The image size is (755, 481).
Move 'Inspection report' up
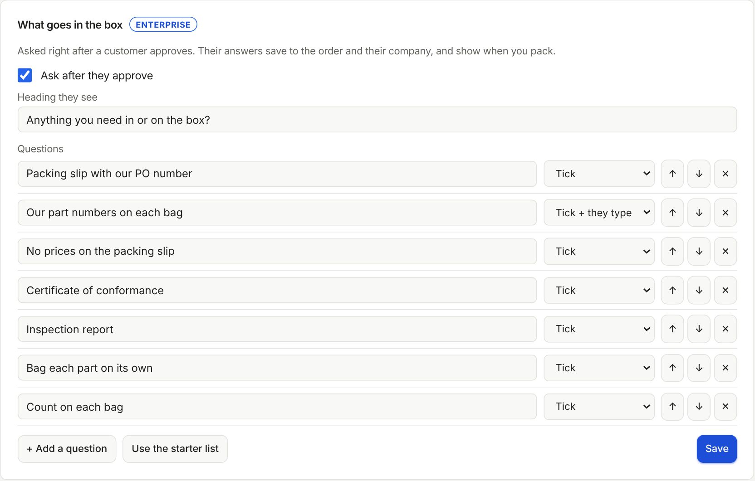tap(672, 329)
